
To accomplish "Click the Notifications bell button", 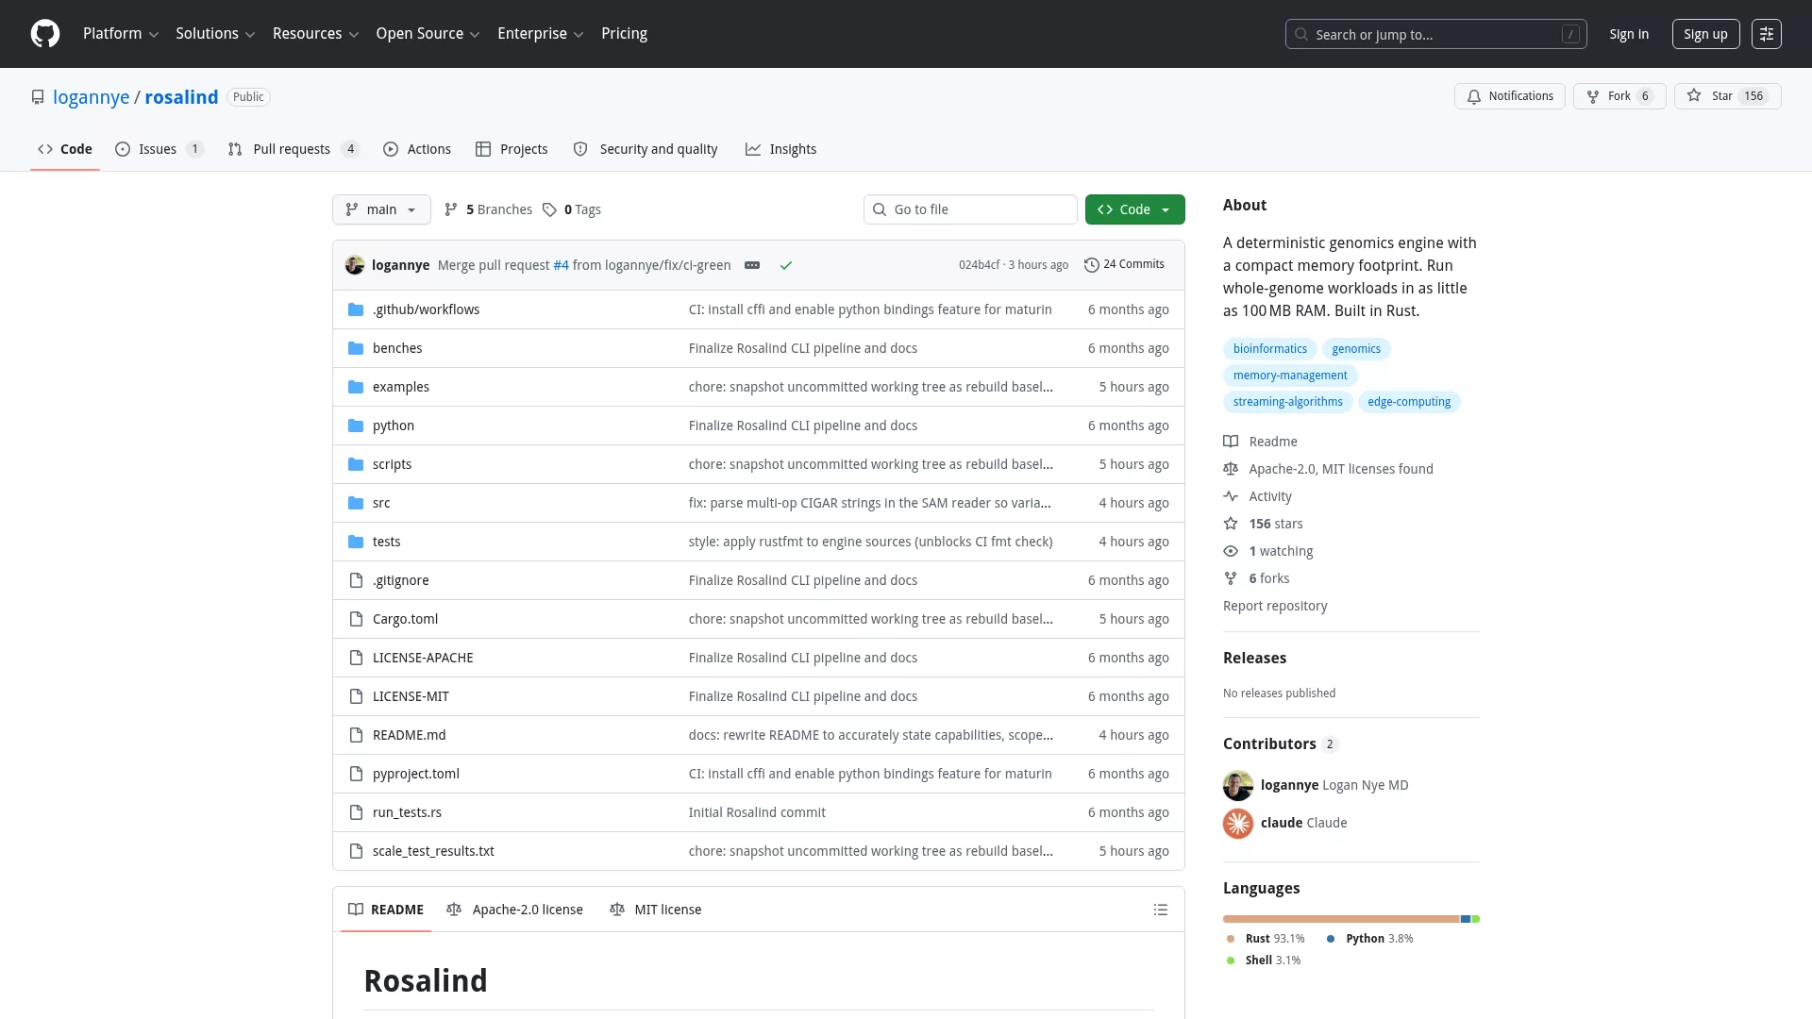I will [x=1510, y=96].
